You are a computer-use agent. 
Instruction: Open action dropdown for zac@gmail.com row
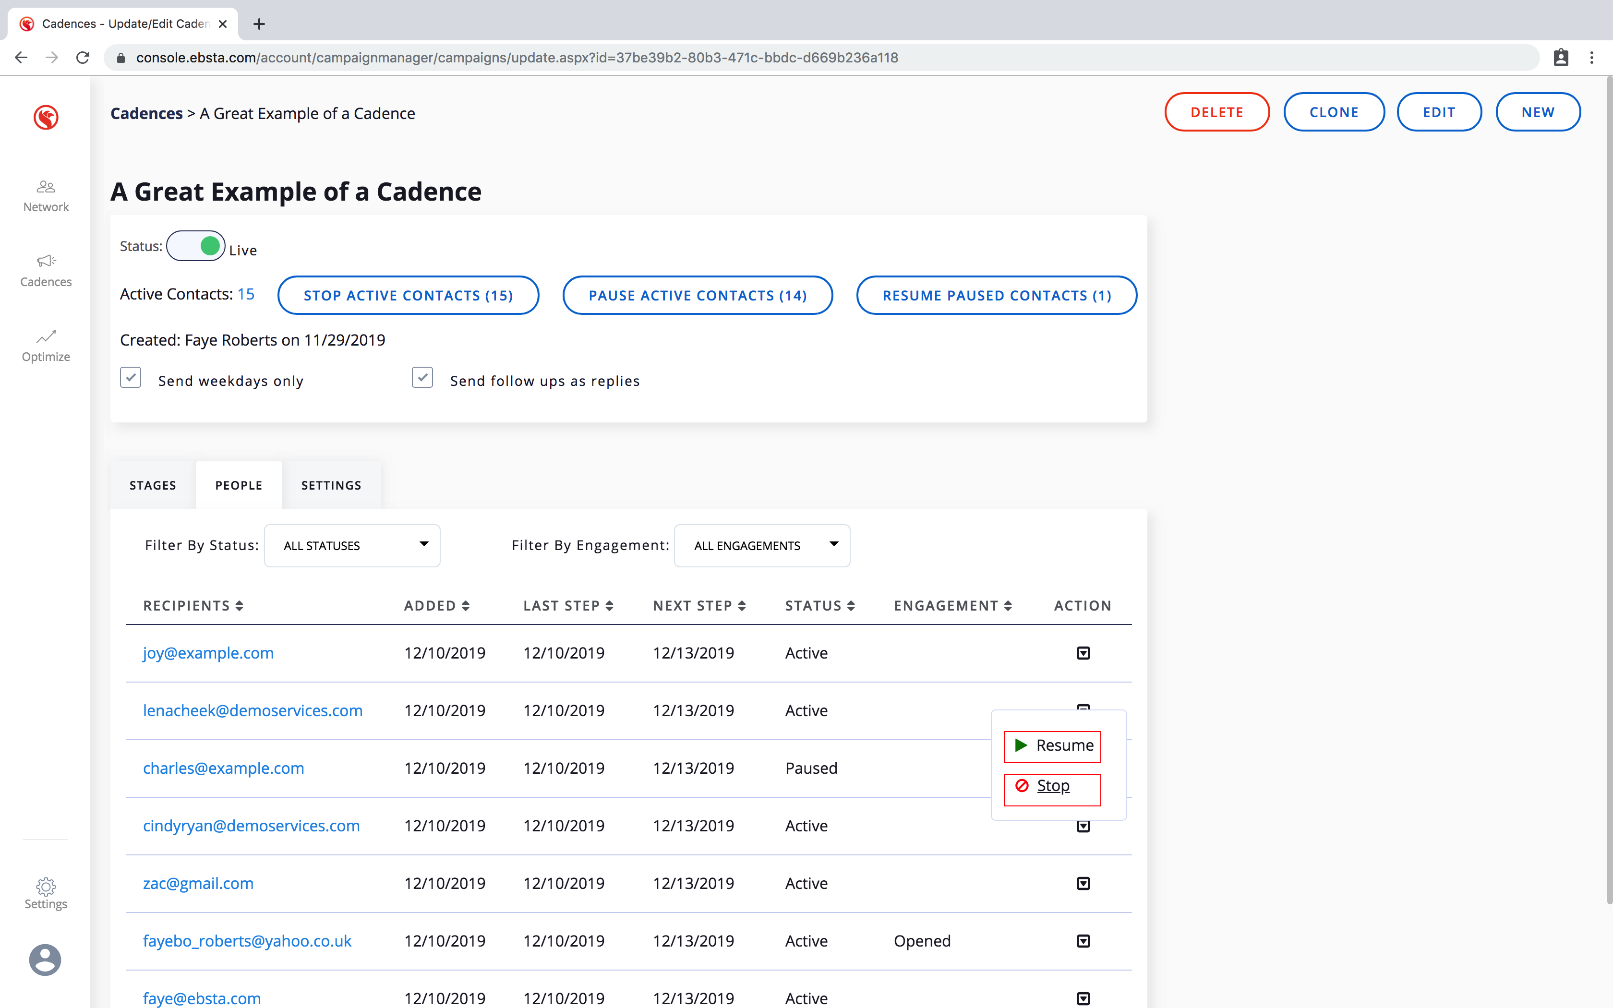click(x=1083, y=883)
